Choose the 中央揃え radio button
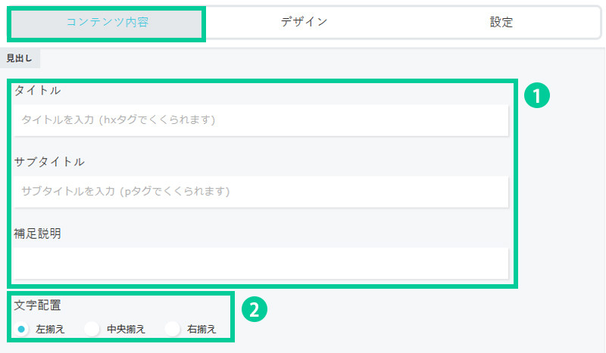 coord(92,329)
